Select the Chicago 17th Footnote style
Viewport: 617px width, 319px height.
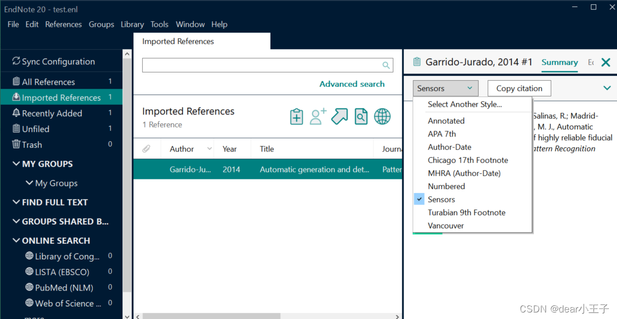[468, 160]
